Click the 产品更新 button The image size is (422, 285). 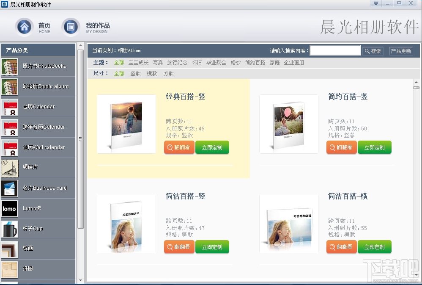click(401, 51)
